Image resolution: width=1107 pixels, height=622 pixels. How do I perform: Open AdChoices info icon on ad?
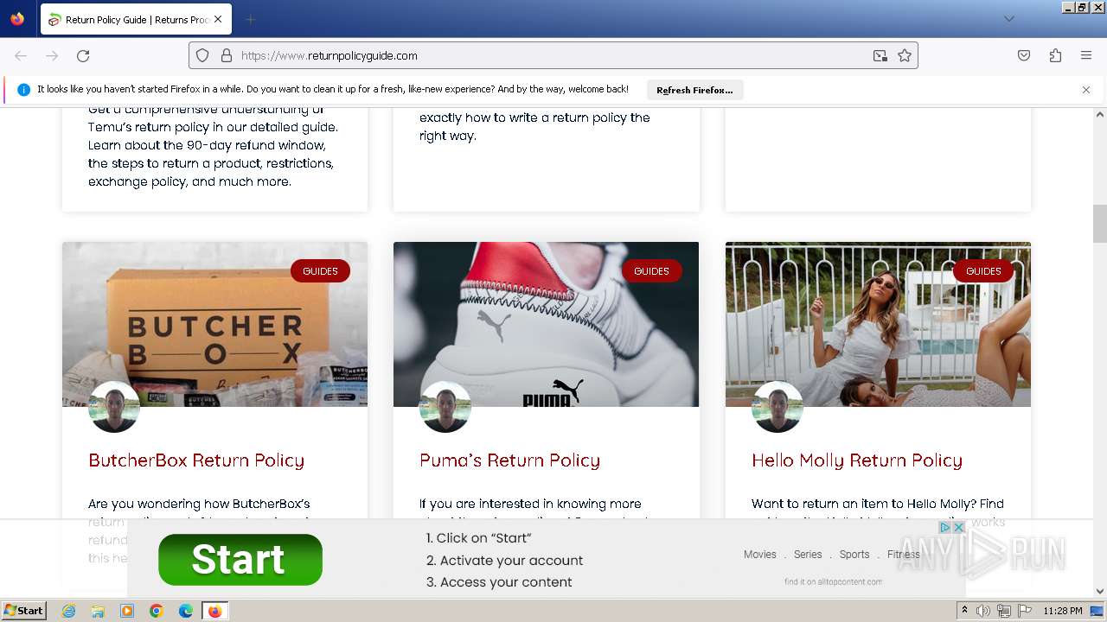pos(945,527)
